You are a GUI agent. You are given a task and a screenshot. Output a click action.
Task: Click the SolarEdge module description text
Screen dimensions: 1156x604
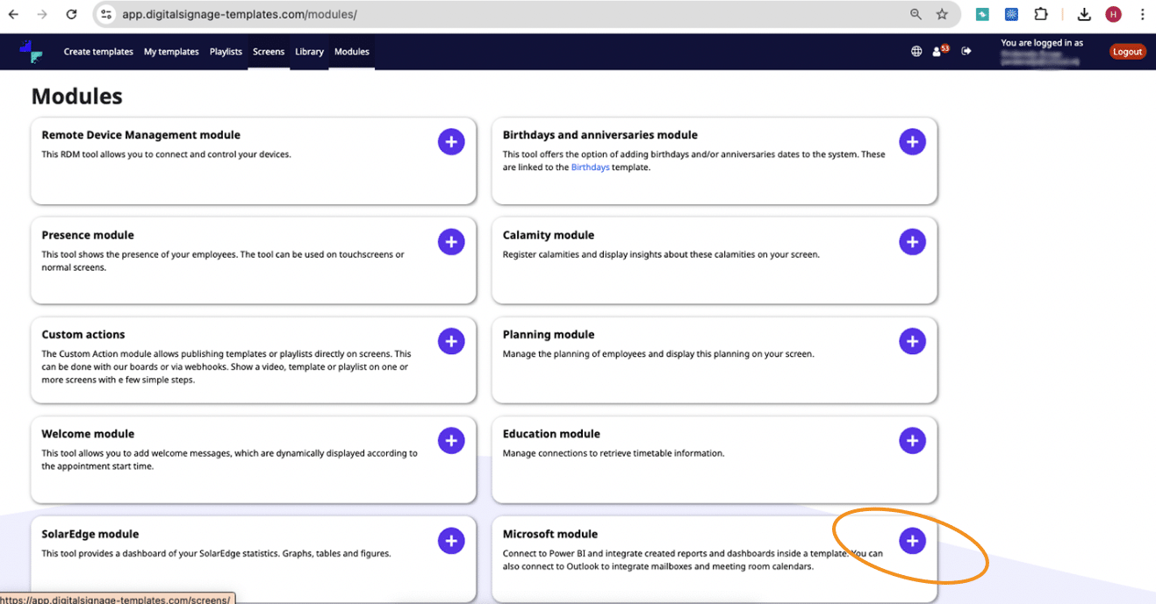click(x=216, y=553)
